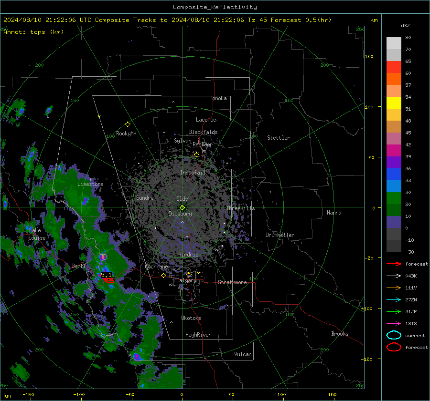Click the Ponoka town label

coord(218,99)
